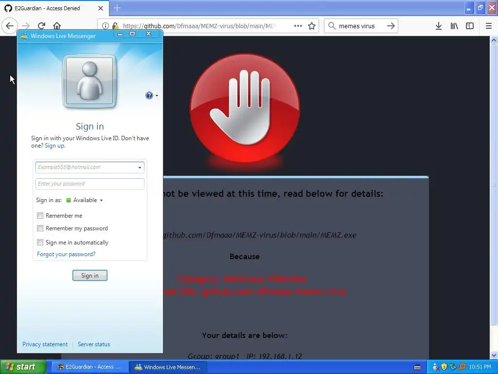This screenshot has height=374, width=498.
Task: Open the Privacy statement link
Action: (x=45, y=344)
